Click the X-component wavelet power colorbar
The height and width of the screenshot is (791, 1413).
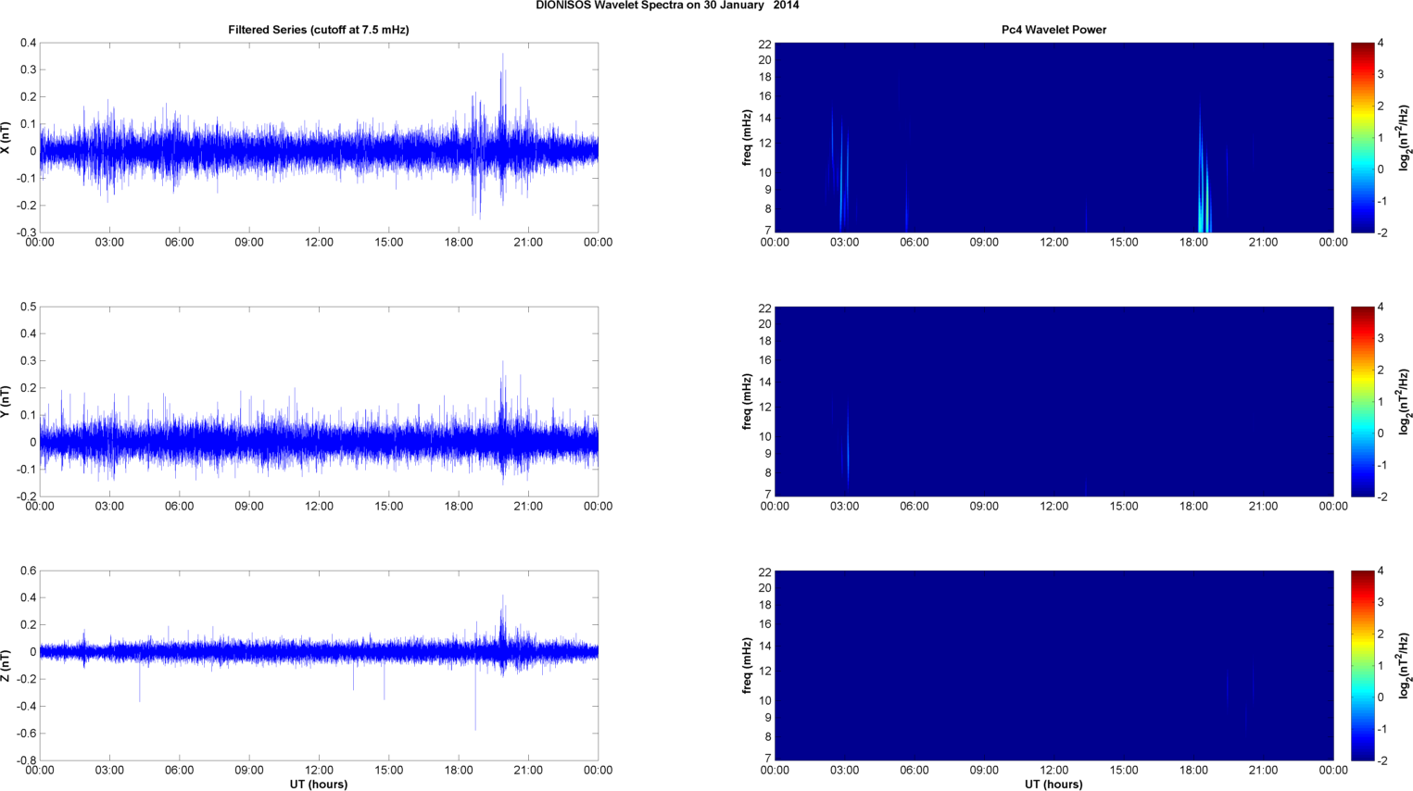coord(1362,137)
